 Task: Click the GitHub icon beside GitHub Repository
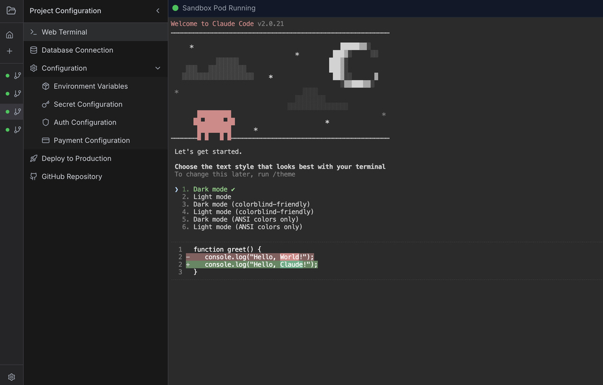pos(34,176)
